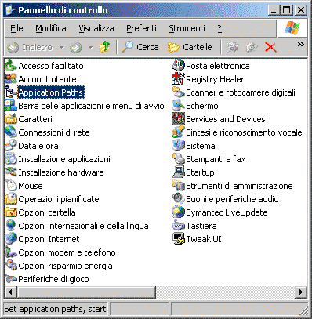Viewport: 312px width, 319px height.
Task: Open the Registry Healer icon
Action: (179, 79)
